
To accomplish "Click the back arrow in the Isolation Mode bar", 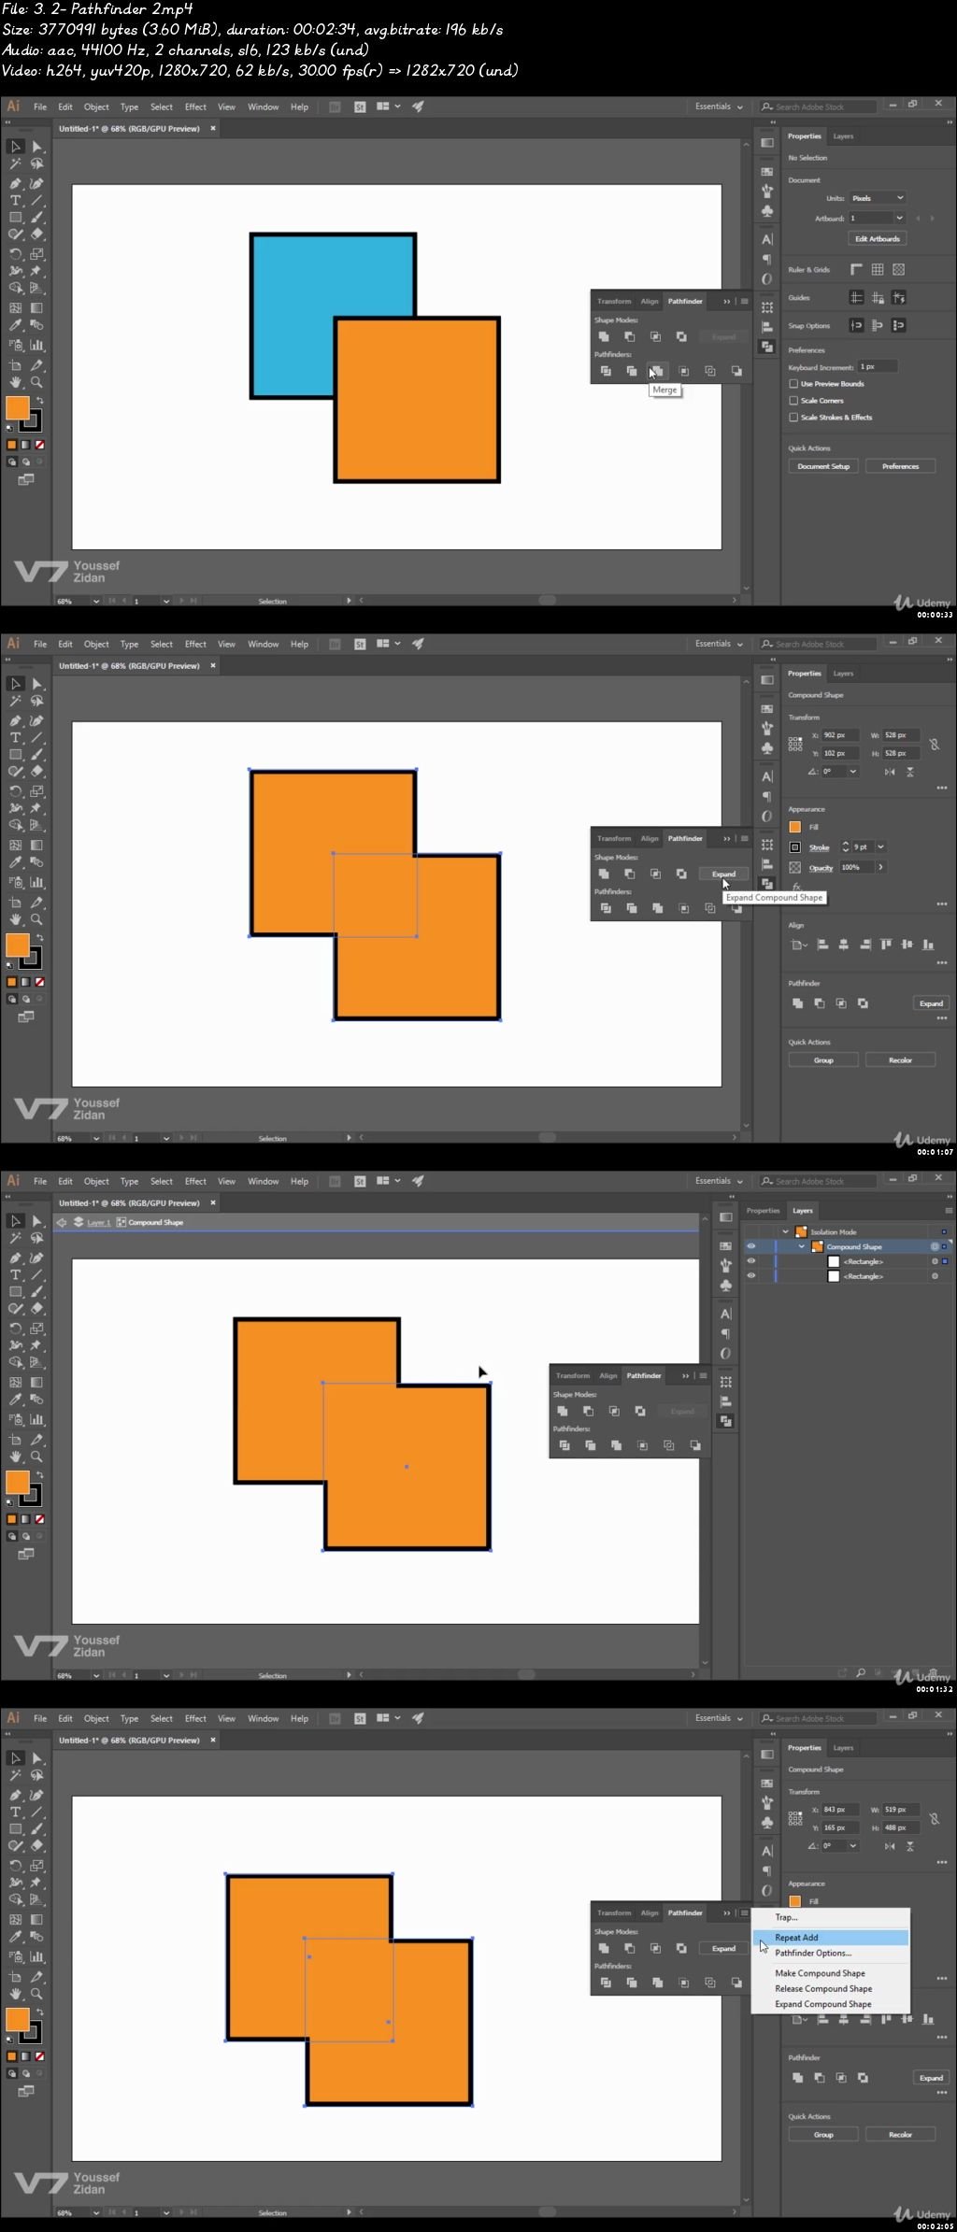I will (62, 1222).
